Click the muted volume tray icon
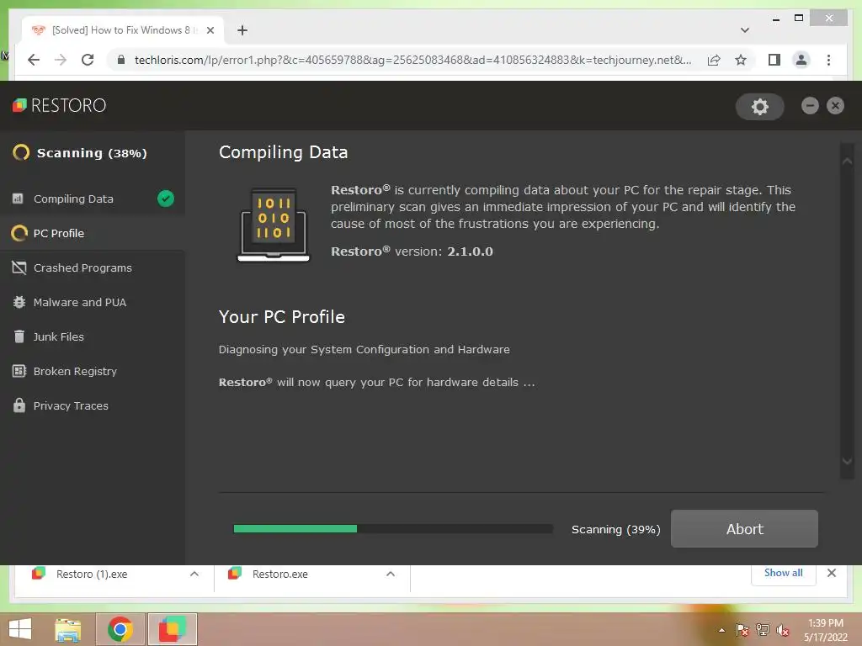Image resolution: width=862 pixels, height=646 pixels. pyautogui.click(x=783, y=630)
